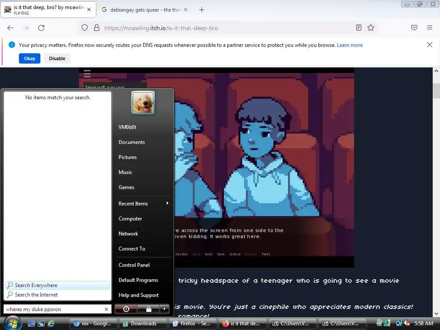This screenshot has height=330, width=440.
Task: Open a new browser tab
Action: (202, 10)
